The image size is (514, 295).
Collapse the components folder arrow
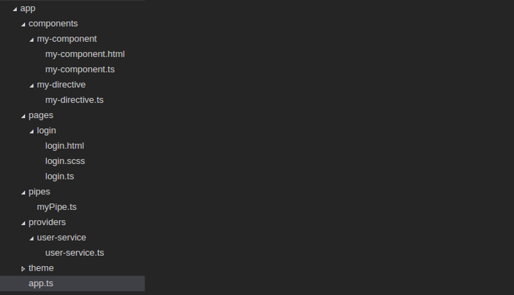24,24
